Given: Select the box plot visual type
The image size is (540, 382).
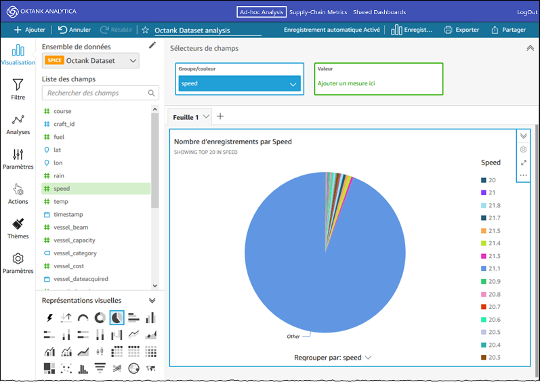Looking at the screenshot, I should tap(100, 352).
